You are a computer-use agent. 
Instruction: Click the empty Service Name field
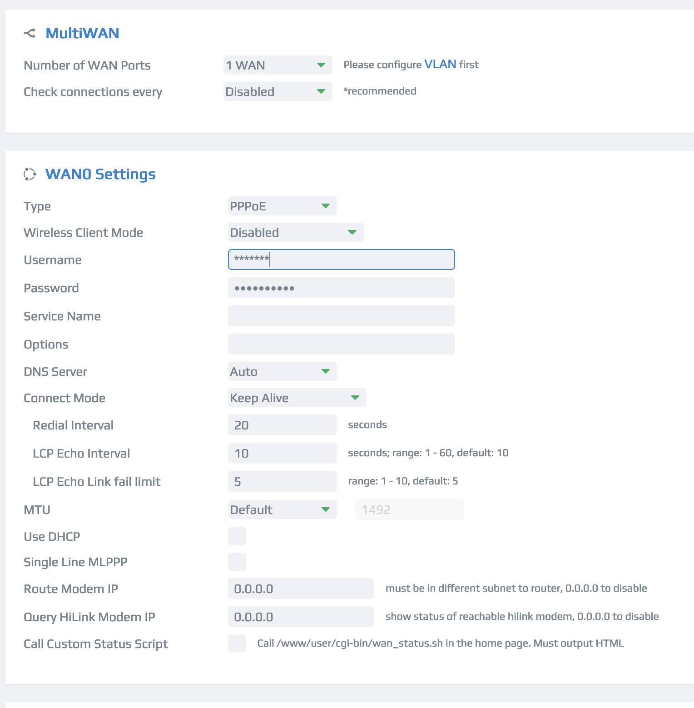(x=341, y=315)
